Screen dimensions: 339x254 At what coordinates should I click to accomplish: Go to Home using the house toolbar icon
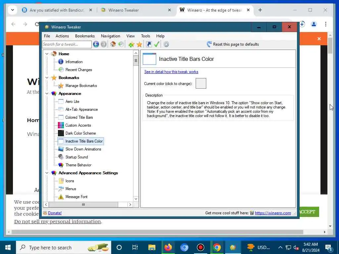[113, 44]
